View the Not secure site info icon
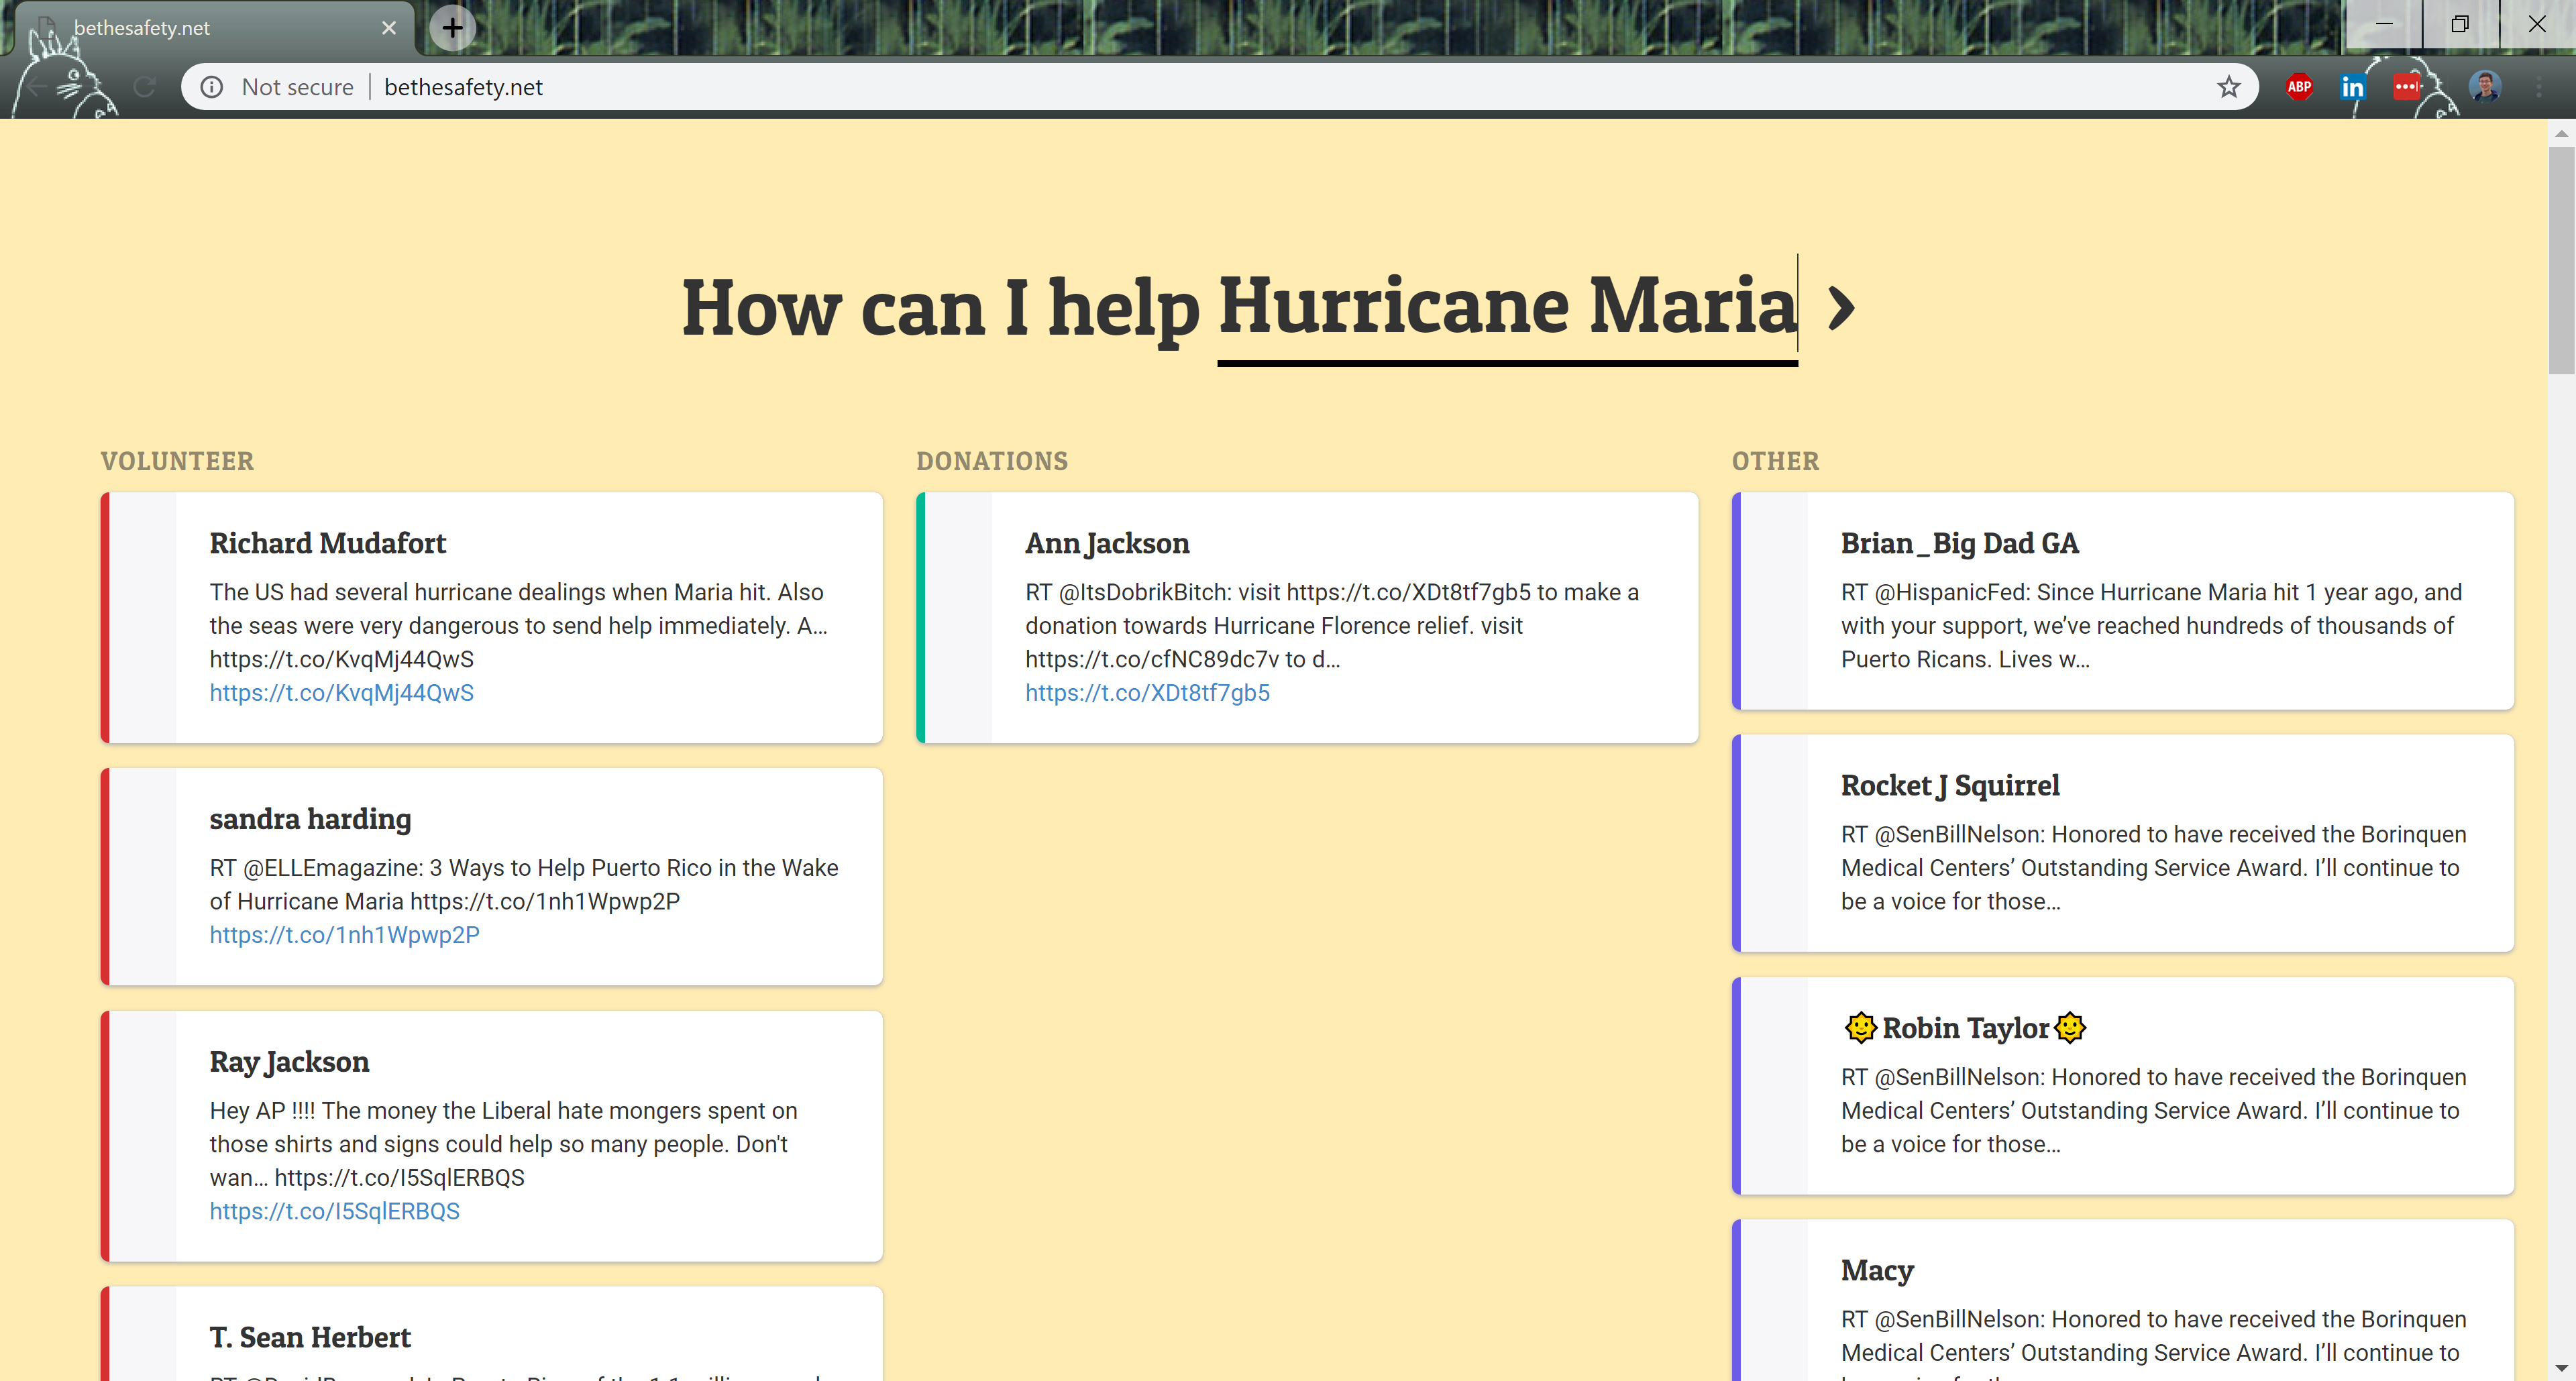This screenshot has width=2576, height=1381. [212, 87]
